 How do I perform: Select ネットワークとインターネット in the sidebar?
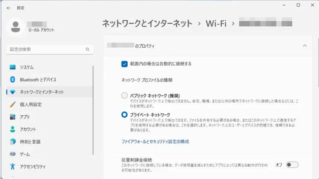tap(49, 92)
